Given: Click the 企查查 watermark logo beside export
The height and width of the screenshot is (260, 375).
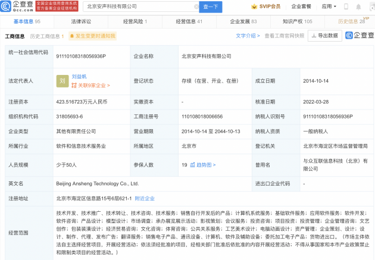Looking at the screenshot, I should point(360,35).
